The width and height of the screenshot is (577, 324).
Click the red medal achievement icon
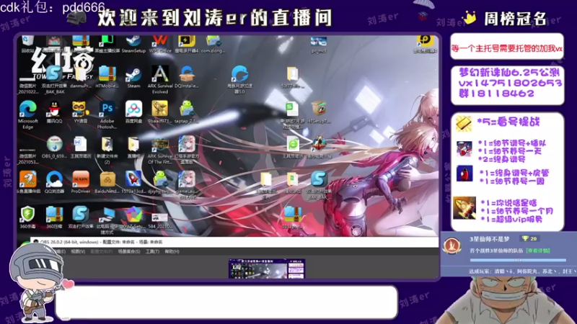click(x=452, y=246)
